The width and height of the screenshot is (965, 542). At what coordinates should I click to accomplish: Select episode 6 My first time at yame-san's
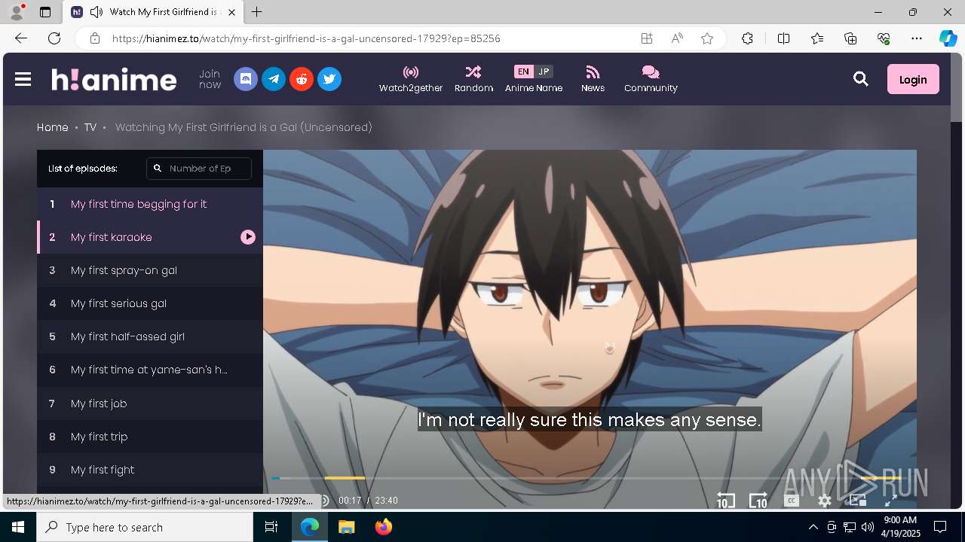(150, 370)
